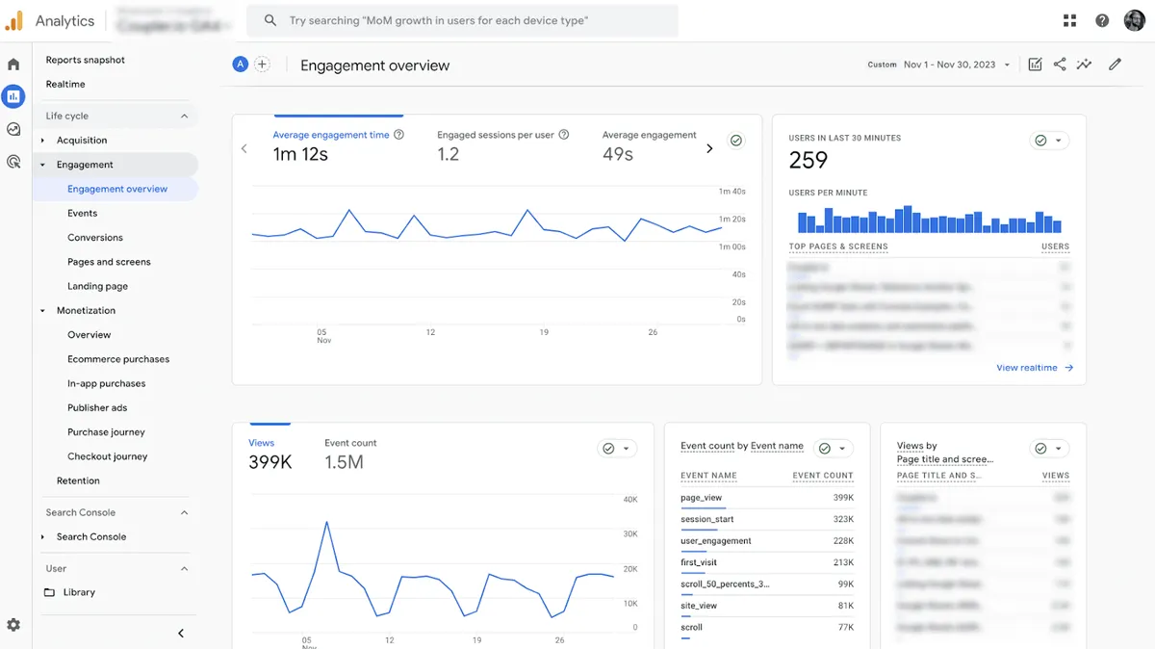Click the check status icon on Views card

pos(608,449)
